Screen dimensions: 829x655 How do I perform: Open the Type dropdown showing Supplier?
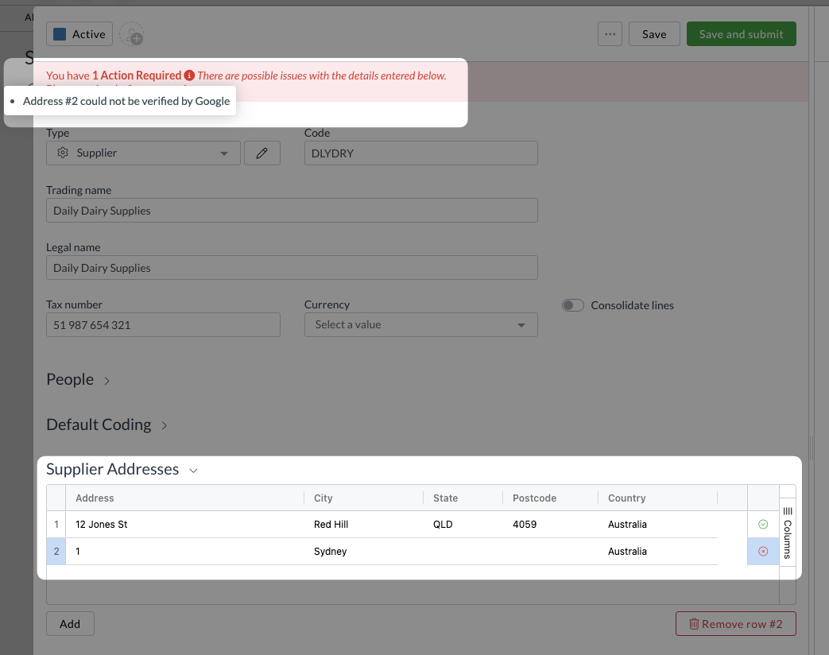point(143,153)
